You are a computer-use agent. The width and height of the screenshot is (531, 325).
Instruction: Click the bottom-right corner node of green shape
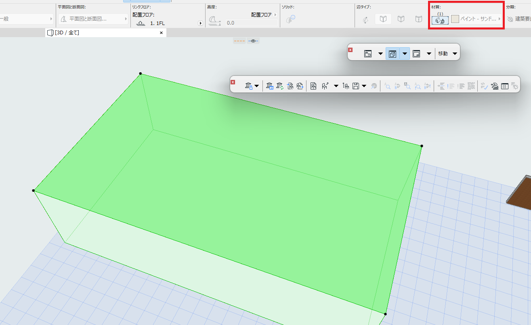pos(385,314)
